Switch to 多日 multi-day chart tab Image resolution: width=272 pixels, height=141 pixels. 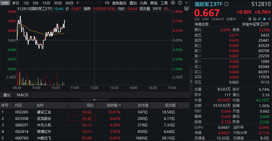click(16, 3)
